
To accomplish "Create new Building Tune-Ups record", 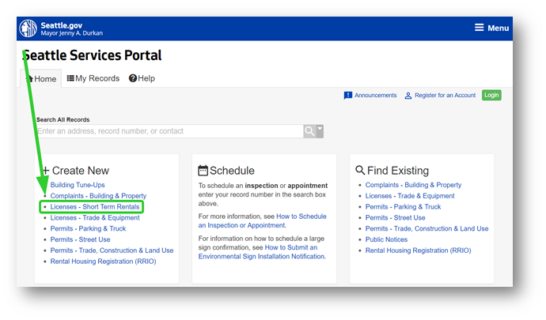I will [78, 185].
